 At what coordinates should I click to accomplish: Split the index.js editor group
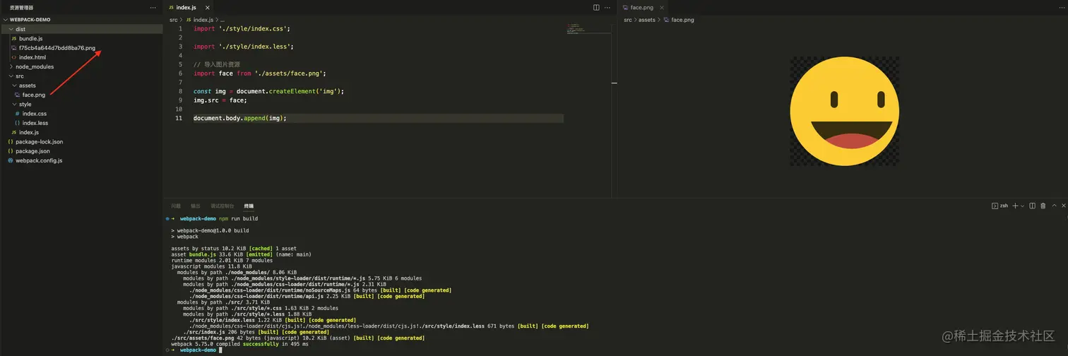[596, 8]
